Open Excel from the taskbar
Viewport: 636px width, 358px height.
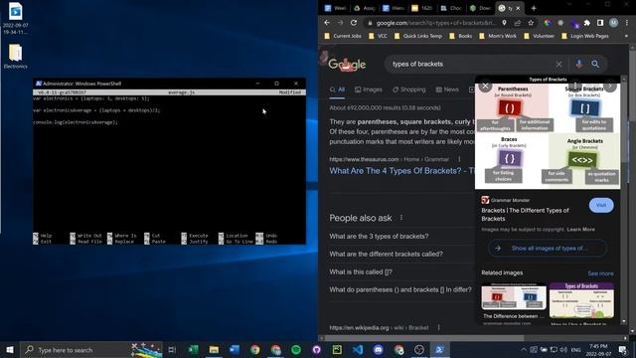coord(193,349)
